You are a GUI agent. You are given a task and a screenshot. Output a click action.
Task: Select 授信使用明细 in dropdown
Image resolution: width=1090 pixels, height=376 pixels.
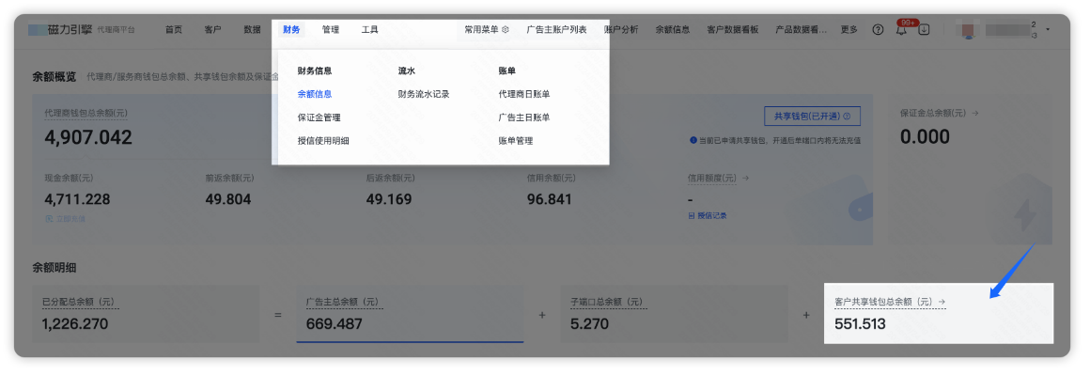323,140
